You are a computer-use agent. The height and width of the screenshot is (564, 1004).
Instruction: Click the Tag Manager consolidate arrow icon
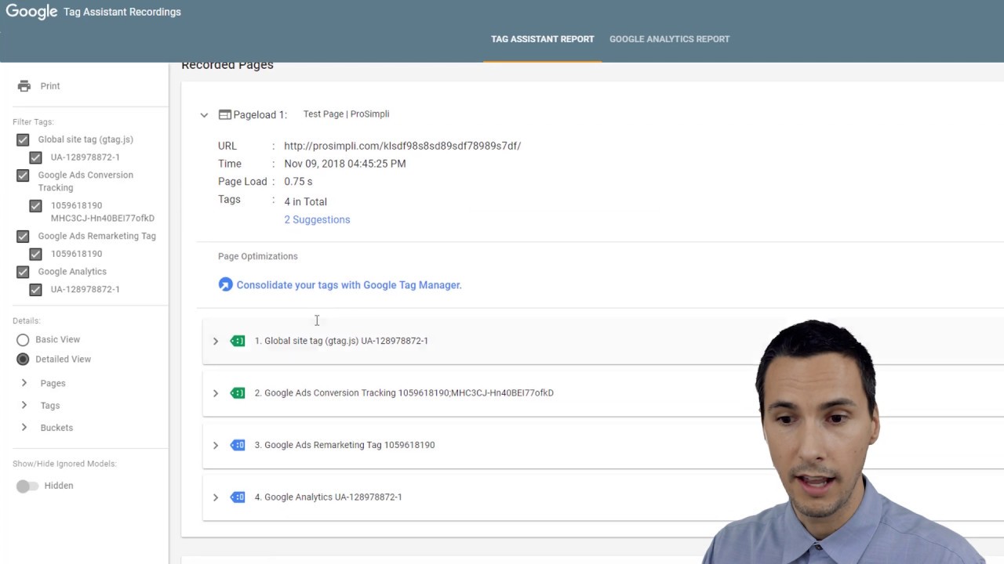(x=225, y=284)
